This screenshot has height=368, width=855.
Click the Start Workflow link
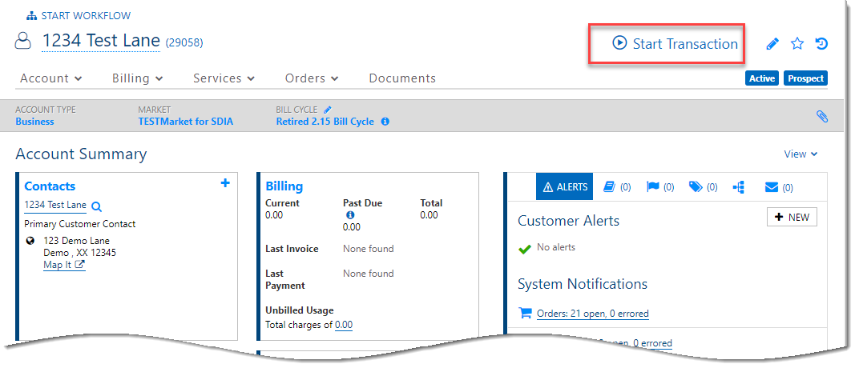pyautogui.click(x=79, y=16)
